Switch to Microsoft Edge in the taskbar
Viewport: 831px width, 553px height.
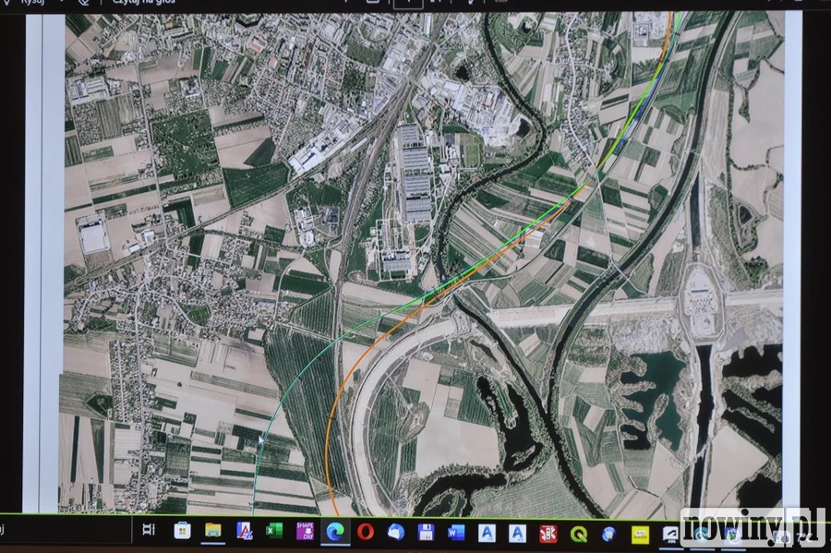(x=335, y=532)
